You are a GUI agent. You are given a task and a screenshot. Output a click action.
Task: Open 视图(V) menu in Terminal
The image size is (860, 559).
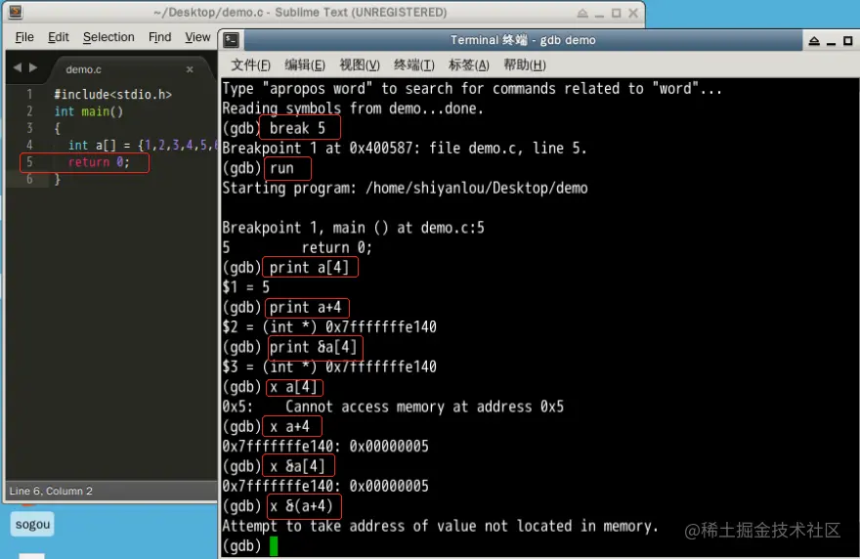[x=360, y=65]
